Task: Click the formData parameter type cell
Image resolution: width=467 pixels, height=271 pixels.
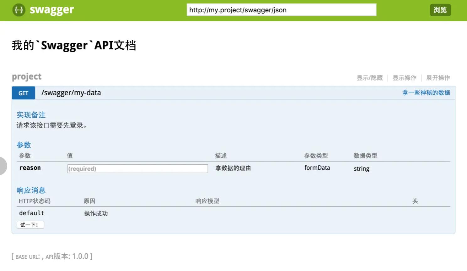Action: pos(317,168)
